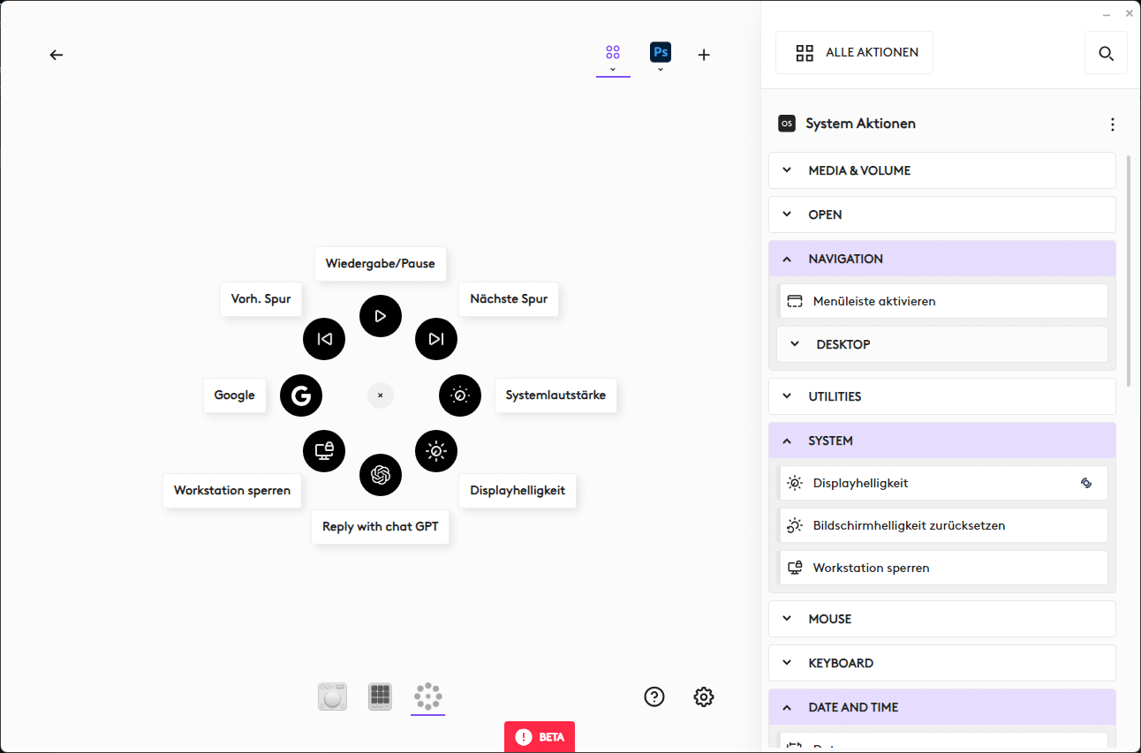The height and width of the screenshot is (753, 1141).
Task: Expand the KEYBOARD section
Action: click(941, 663)
